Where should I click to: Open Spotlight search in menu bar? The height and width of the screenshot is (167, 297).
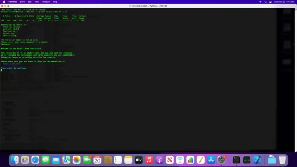(x=265, y=2)
